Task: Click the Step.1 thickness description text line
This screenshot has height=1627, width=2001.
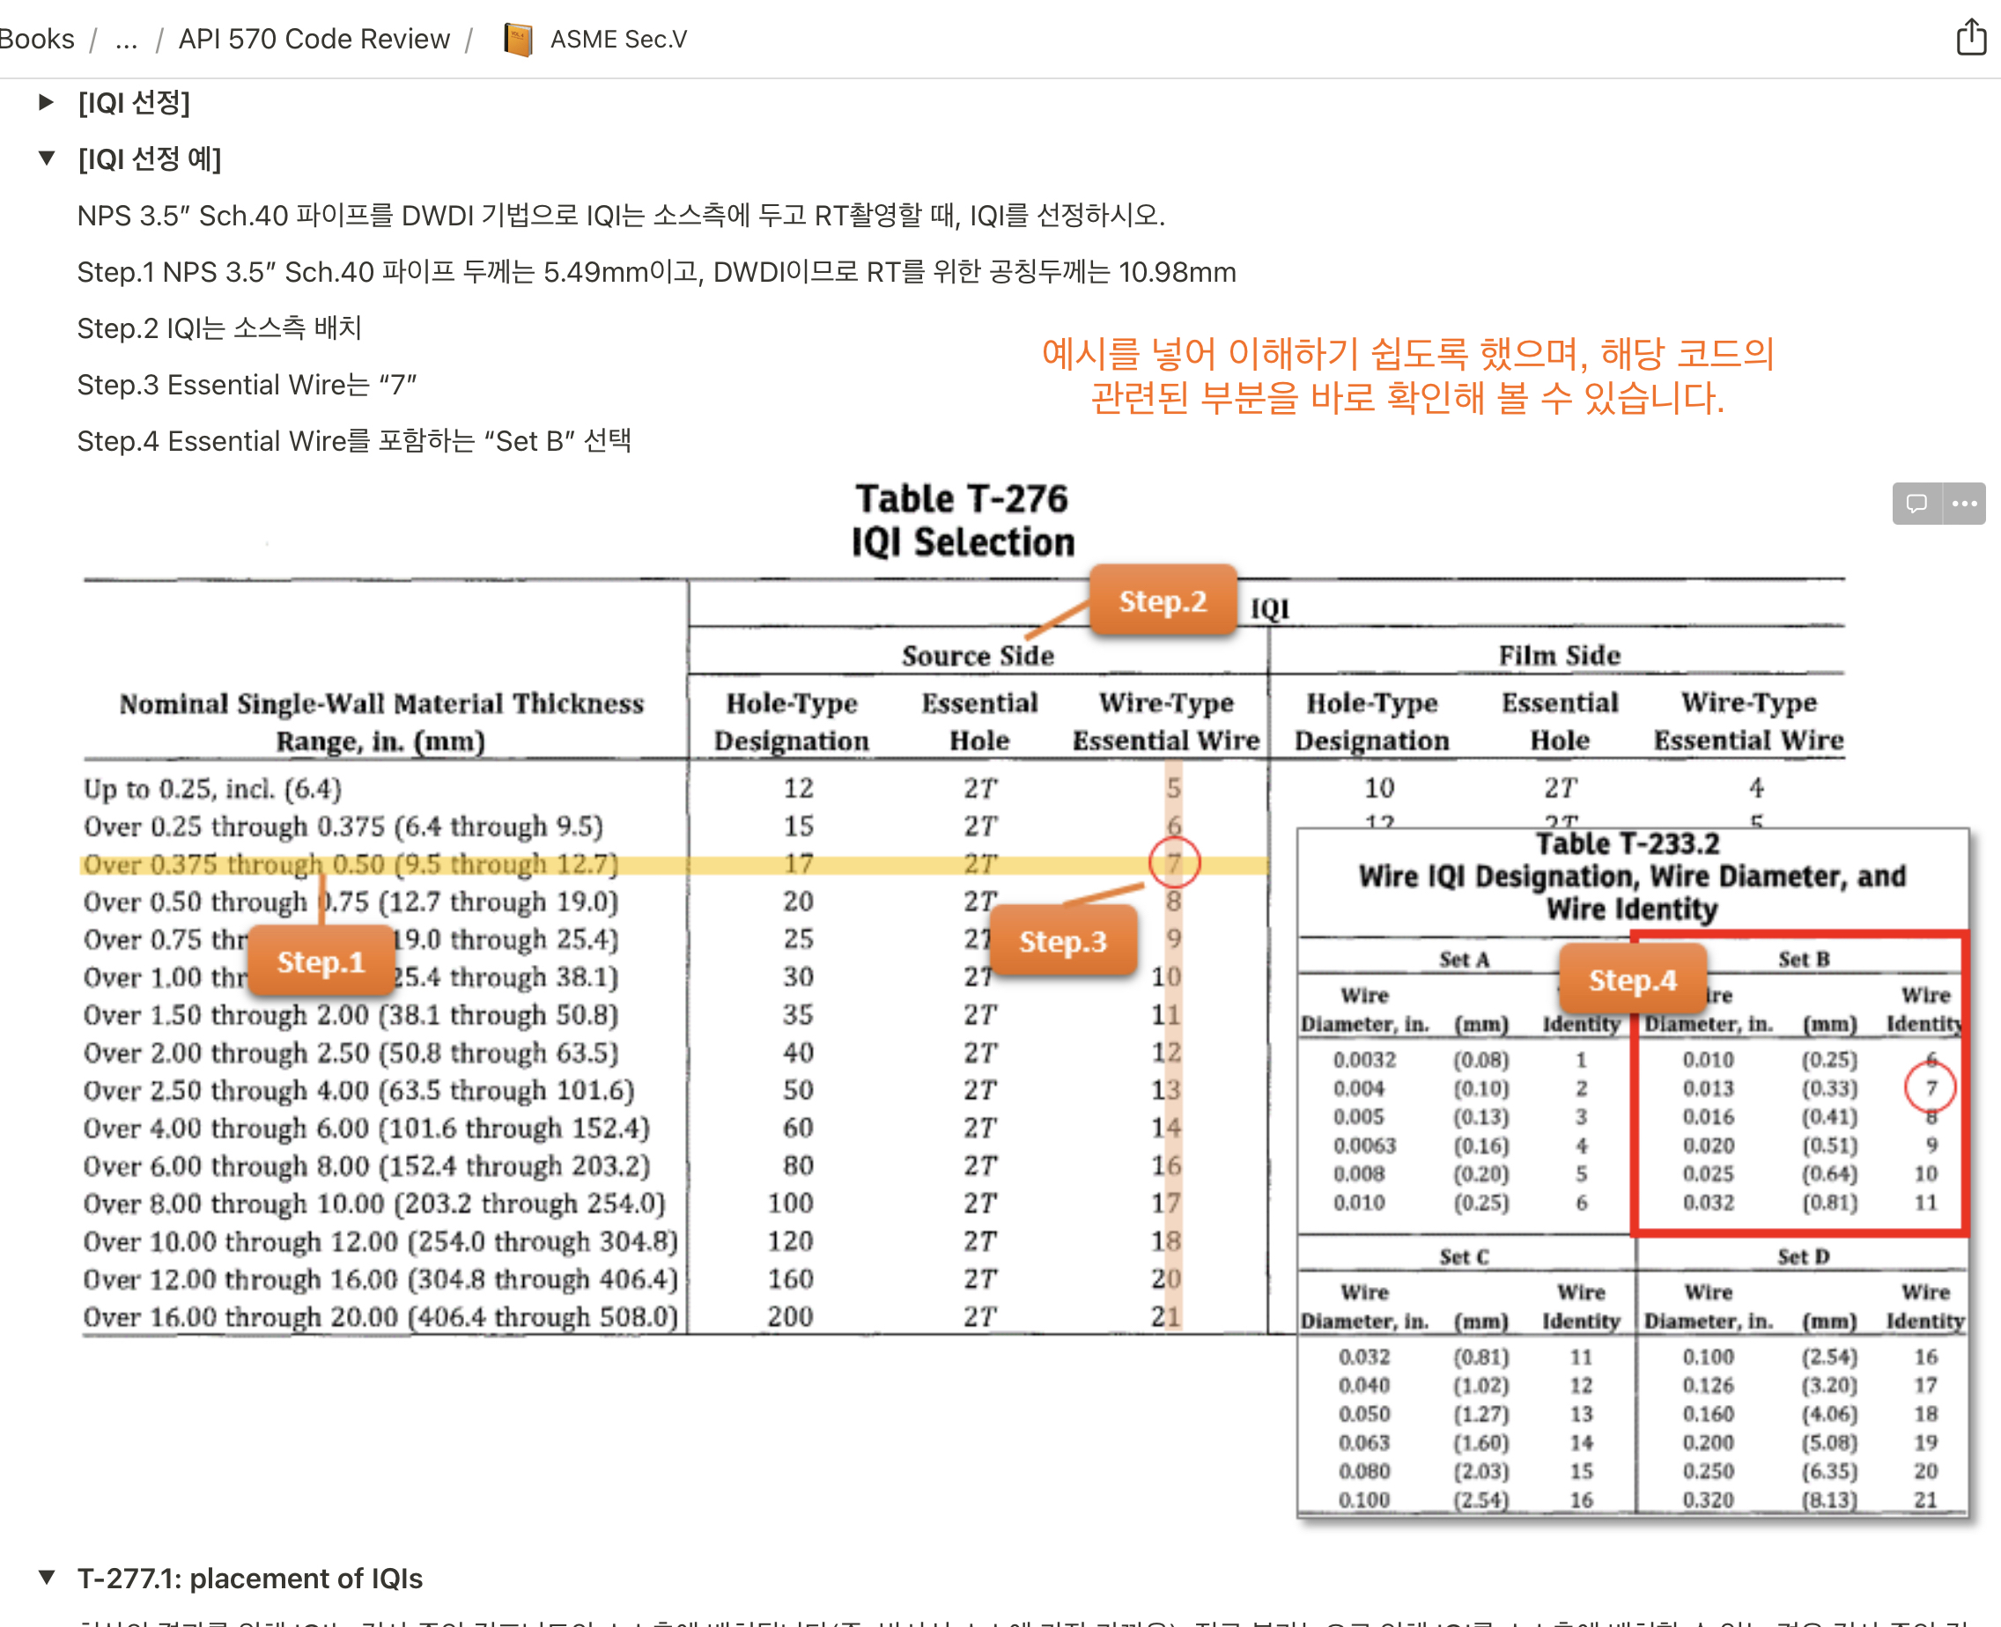Action: [x=656, y=272]
